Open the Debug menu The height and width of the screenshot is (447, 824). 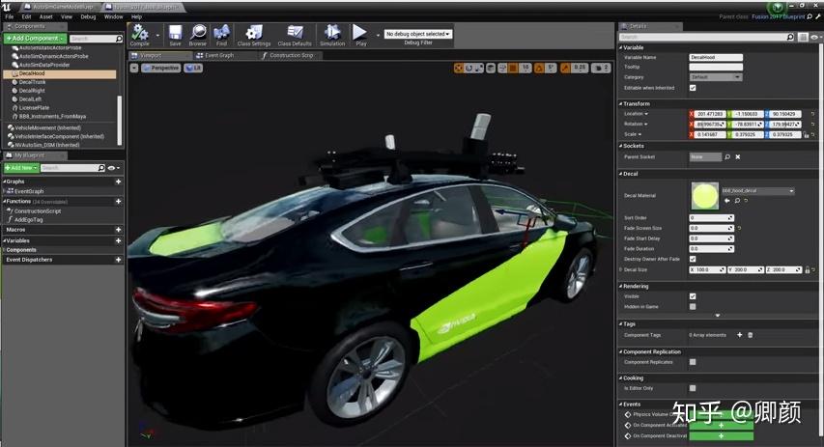(x=88, y=16)
